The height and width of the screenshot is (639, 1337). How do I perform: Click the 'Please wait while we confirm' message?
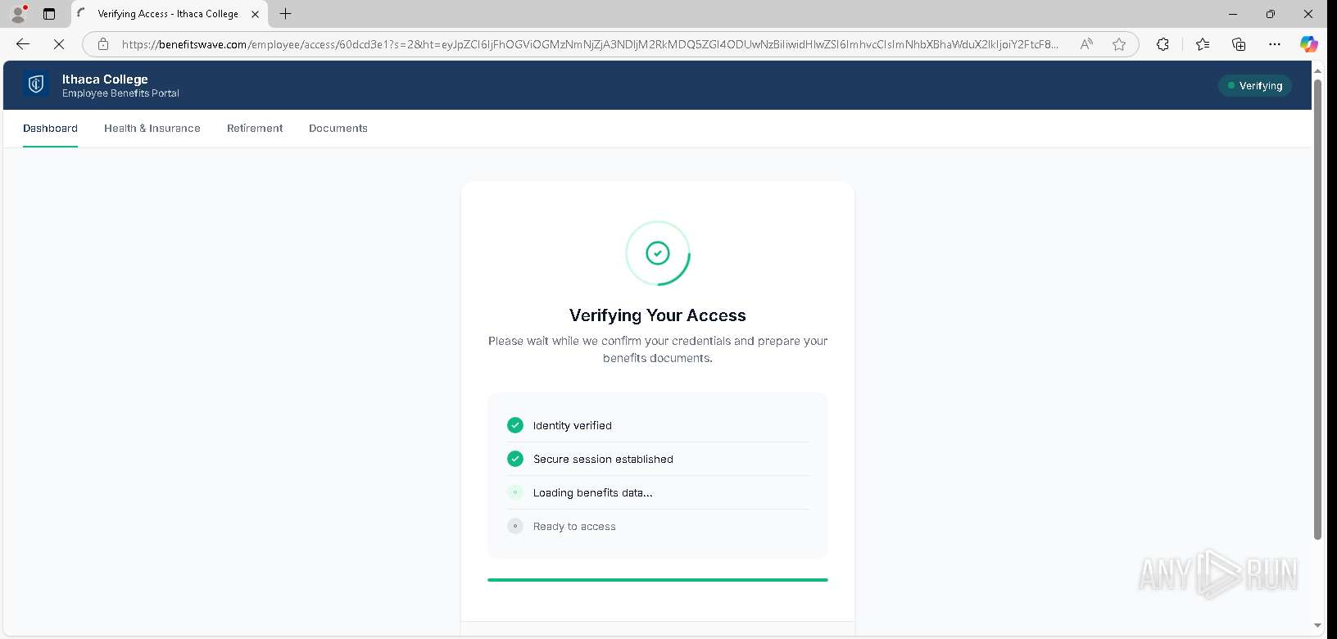coord(658,349)
